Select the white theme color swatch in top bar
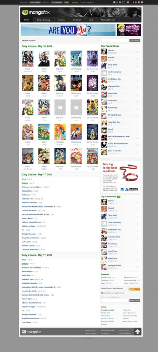This screenshot has height=352, width=158. pyautogui.click(x=114, y=2)
